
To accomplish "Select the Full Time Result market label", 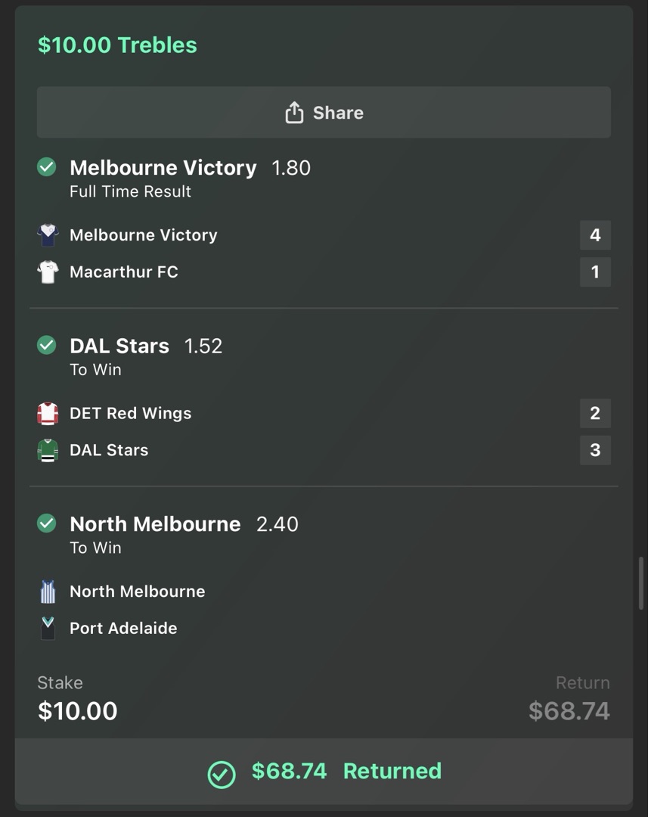I will pos(130,191).
